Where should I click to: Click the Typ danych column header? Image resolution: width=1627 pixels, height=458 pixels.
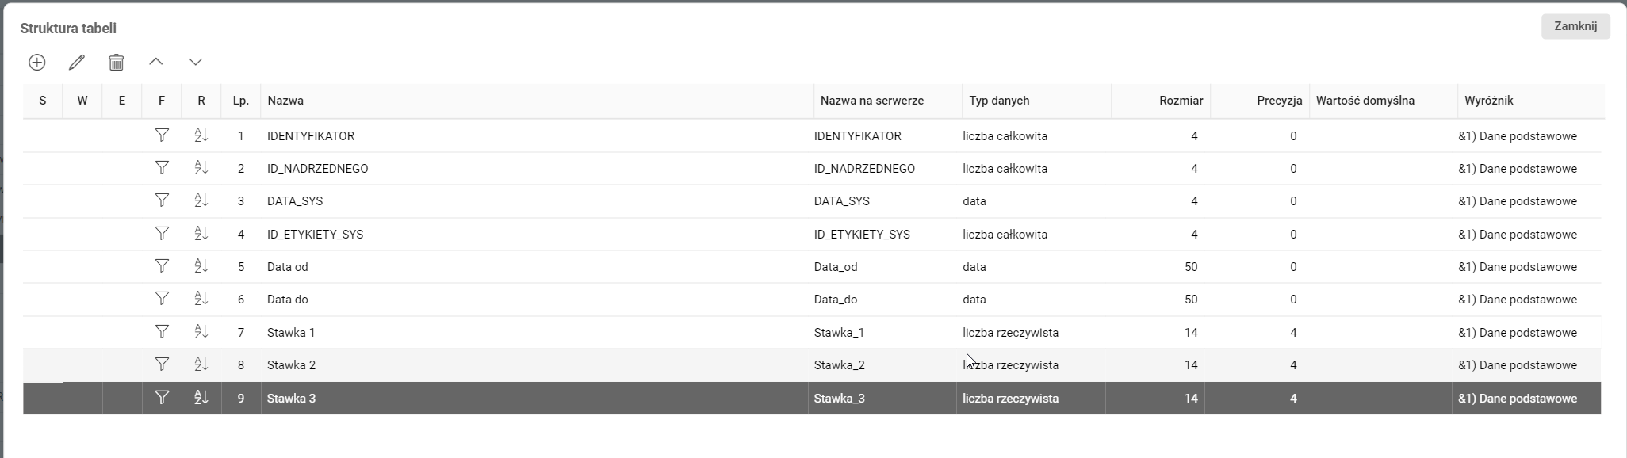point(999,101)
